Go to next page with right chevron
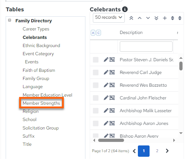 (167, 151)
